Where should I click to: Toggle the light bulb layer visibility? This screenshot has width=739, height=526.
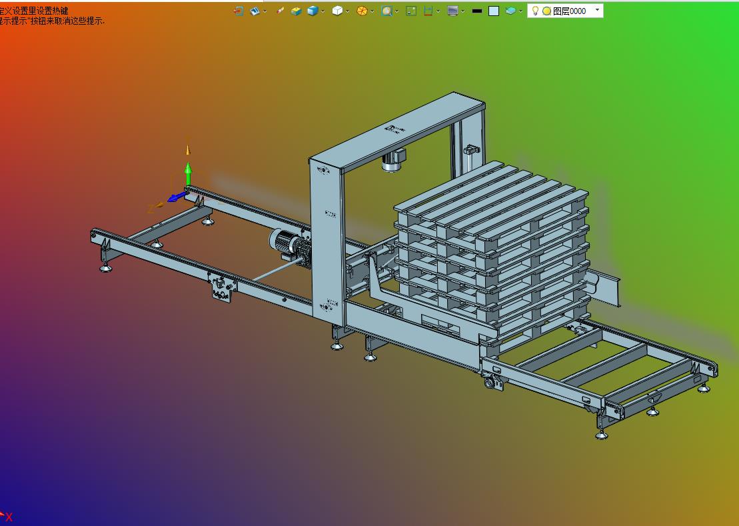(x=535, y=11)
